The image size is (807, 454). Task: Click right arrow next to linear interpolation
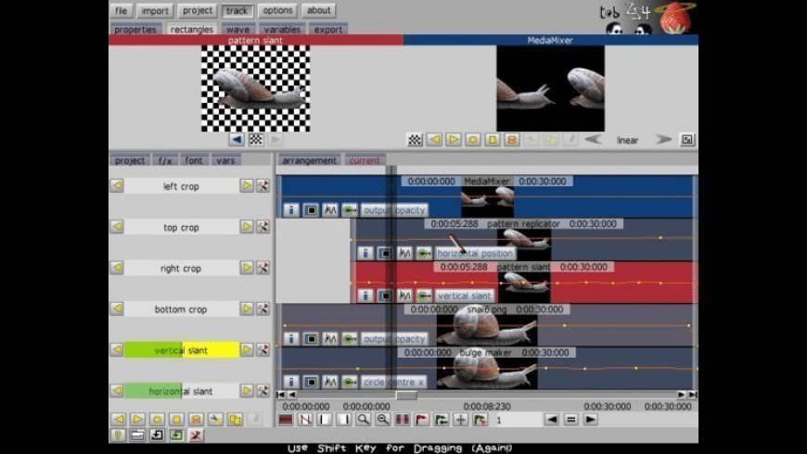pos(663,140)
